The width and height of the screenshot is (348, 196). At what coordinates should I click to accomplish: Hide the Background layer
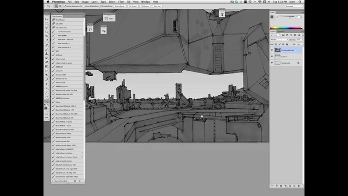pos(272,63)
